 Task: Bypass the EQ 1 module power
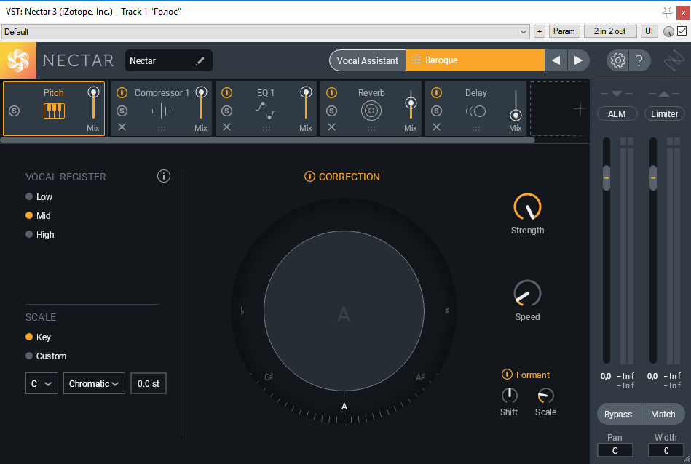click(x=226, y=93)
